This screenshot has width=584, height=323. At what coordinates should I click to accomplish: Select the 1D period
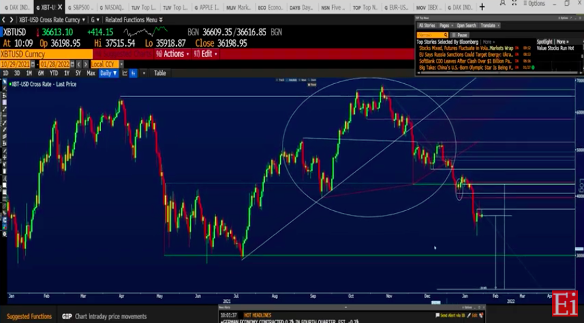tap(6, 73)
